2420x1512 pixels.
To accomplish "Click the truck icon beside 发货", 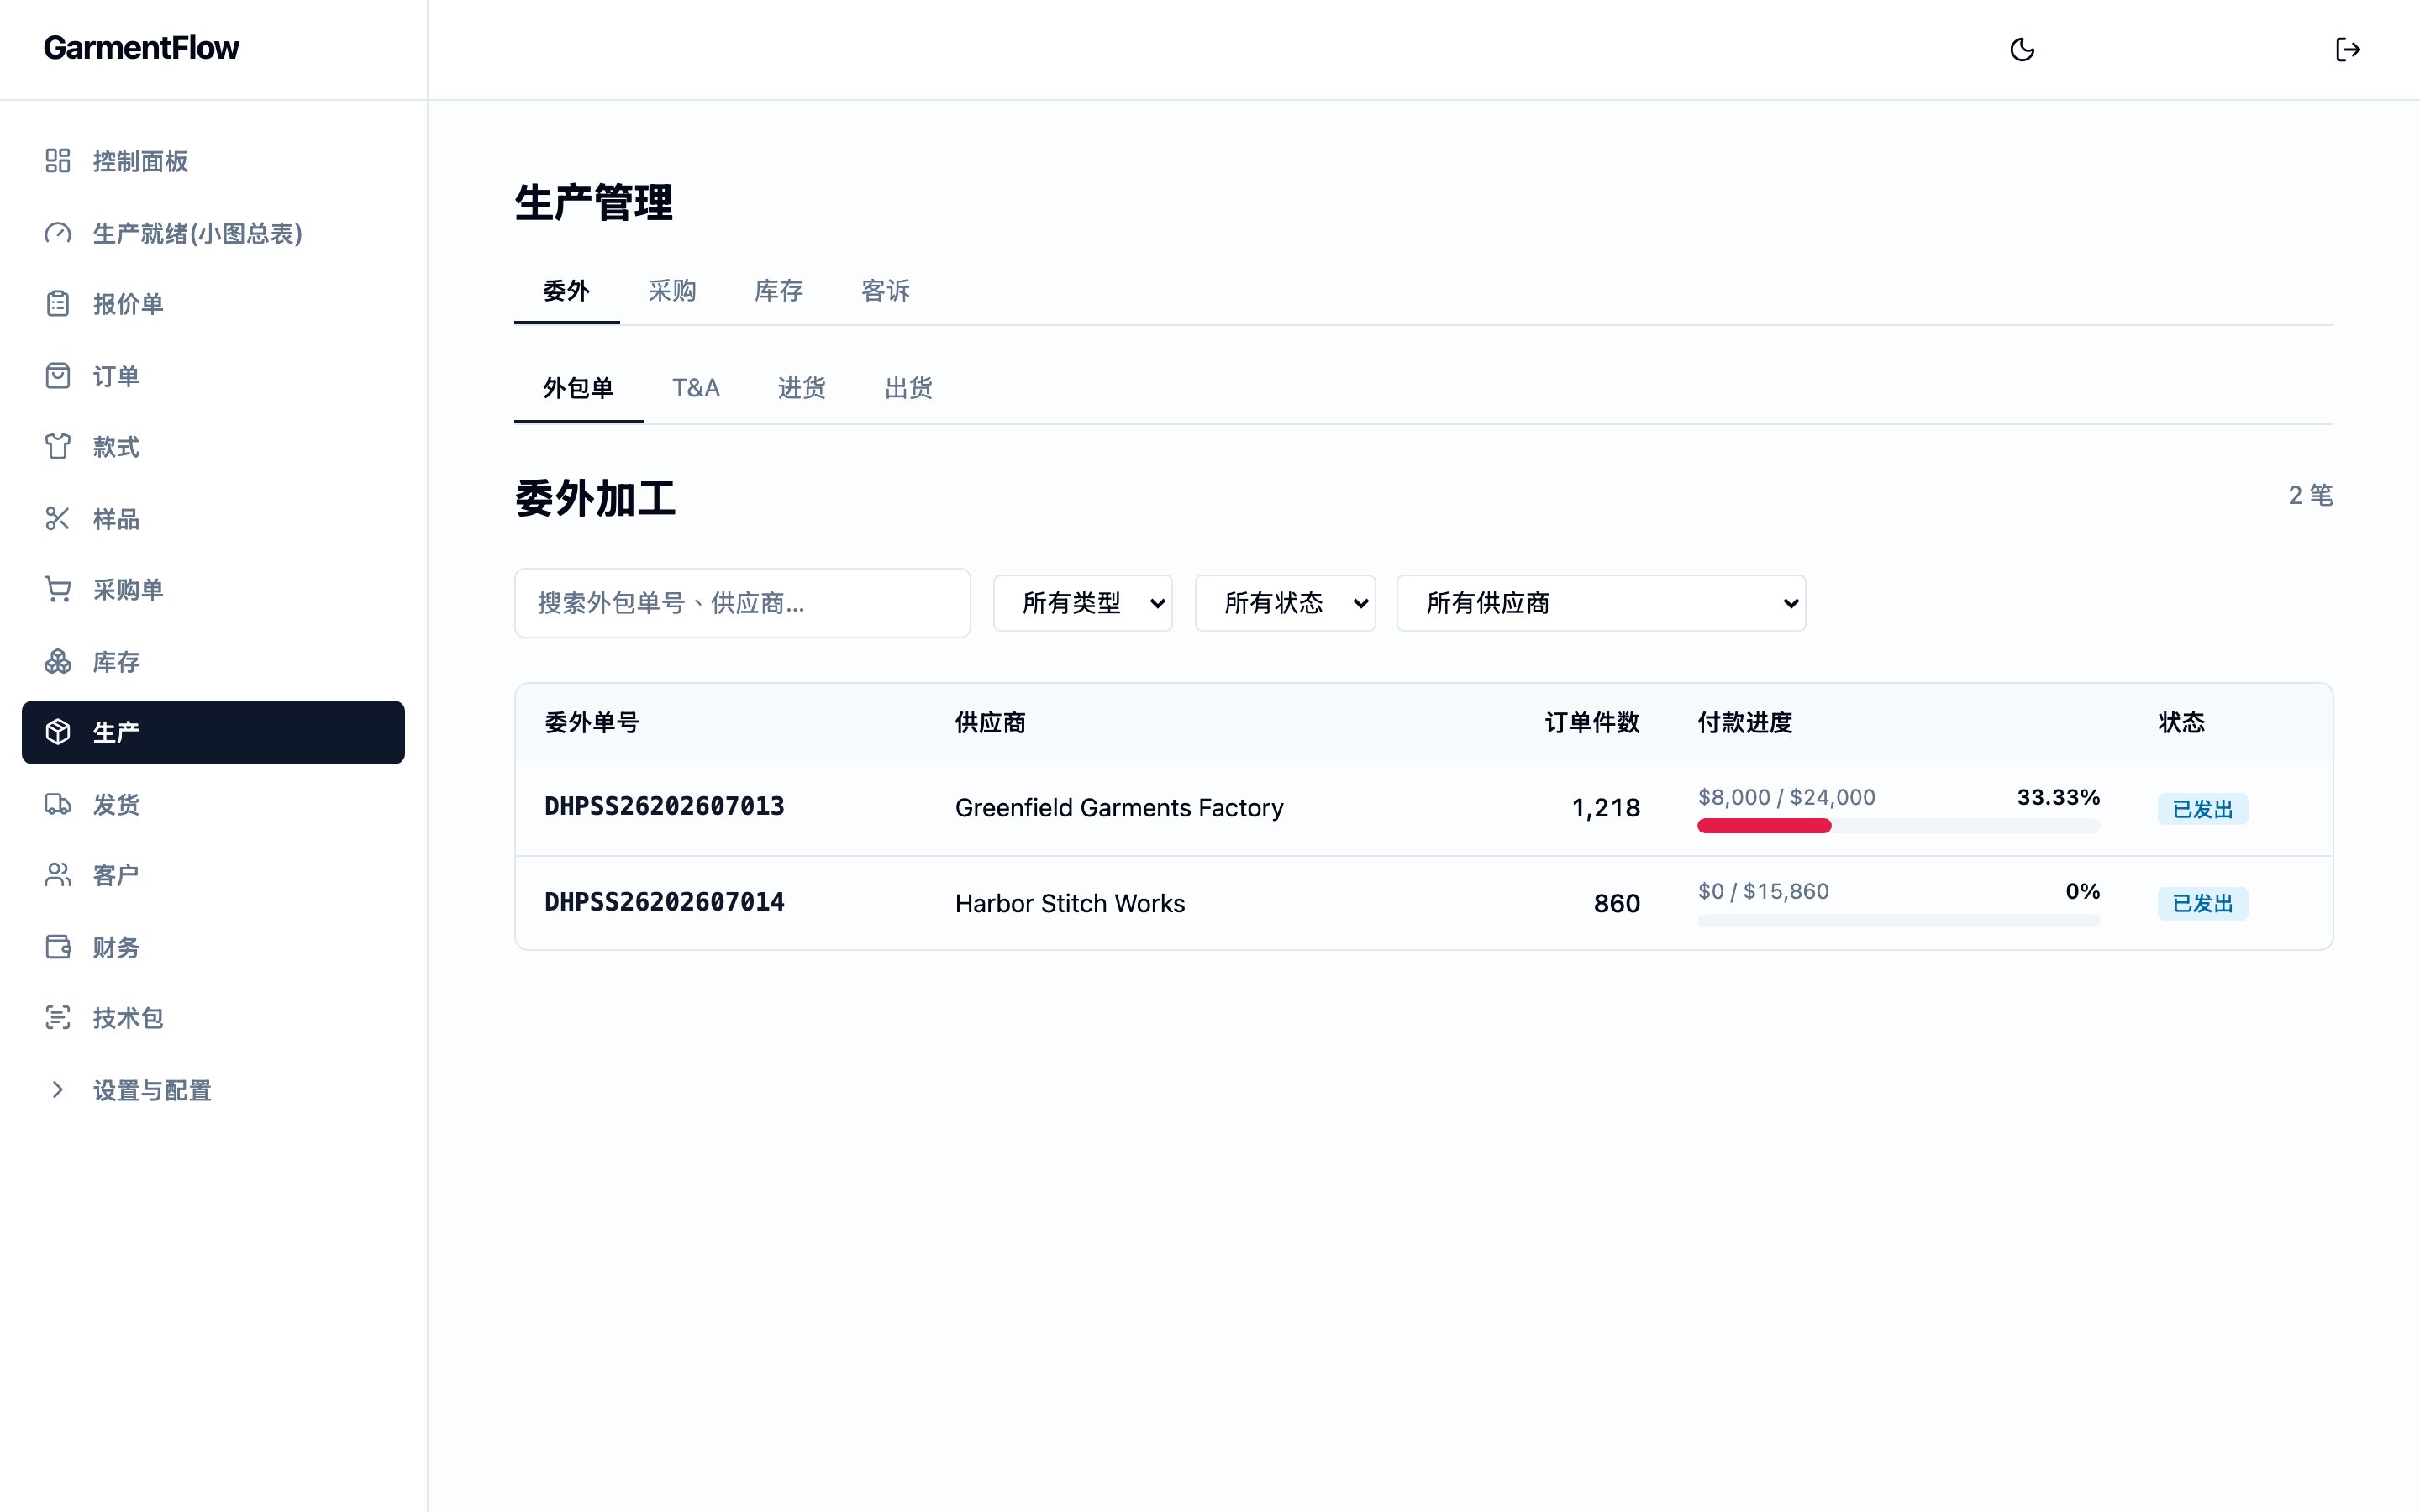I will pyautogui.click(x=58, y=804).
